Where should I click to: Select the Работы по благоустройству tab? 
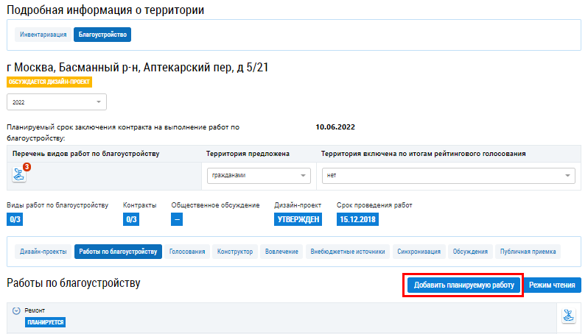pyautogui.click(x=118, y=252)
